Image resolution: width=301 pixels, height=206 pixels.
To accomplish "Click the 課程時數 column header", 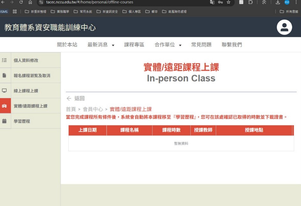I will [x=172, y=130].
